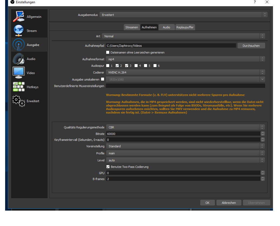This screenshot has height=226, width=280.
Task: Switch to the Replaypuffer tab
Action: (x=185, y=27)
